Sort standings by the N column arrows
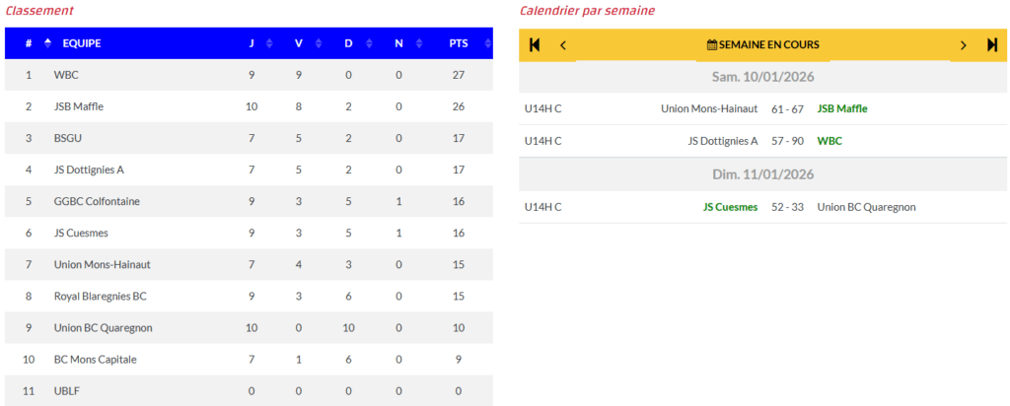Screen dimensions: 1010x406 tap(417, 43)
